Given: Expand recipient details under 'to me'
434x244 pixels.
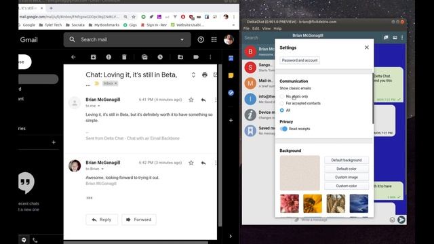Looking at the screenshot, I should tap(99, 106).
